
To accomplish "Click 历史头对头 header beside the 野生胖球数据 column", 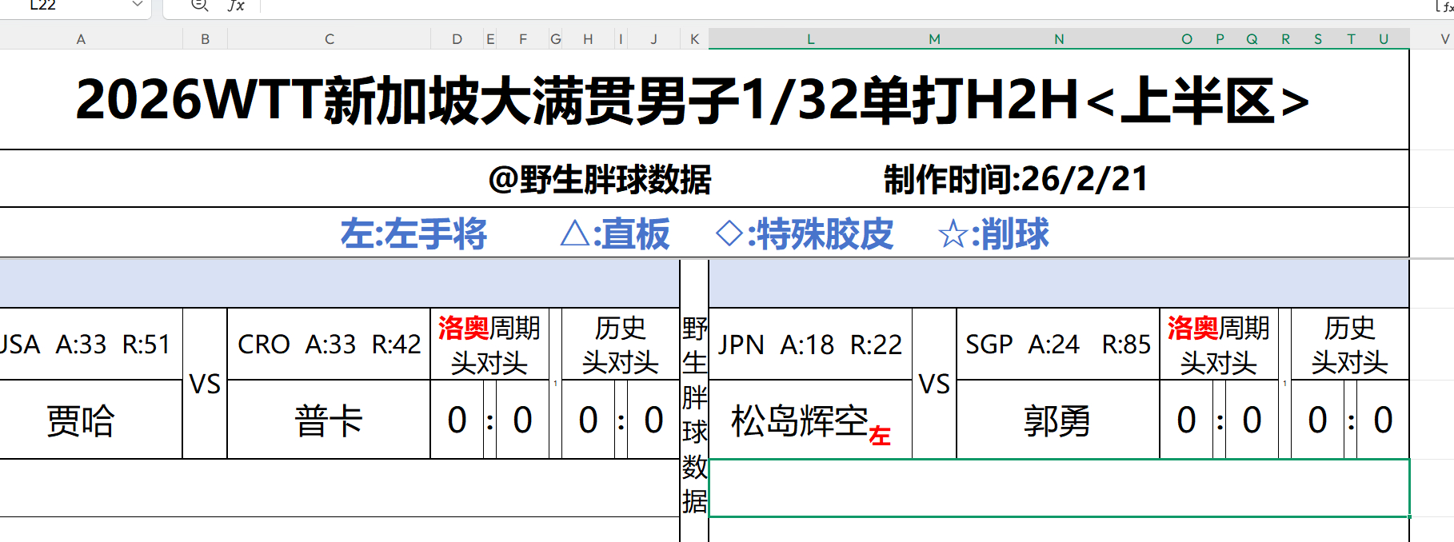I will click(621, 345).
